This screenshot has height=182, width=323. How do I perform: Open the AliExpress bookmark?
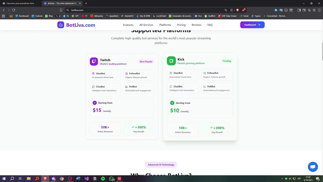tap(97, 16)
